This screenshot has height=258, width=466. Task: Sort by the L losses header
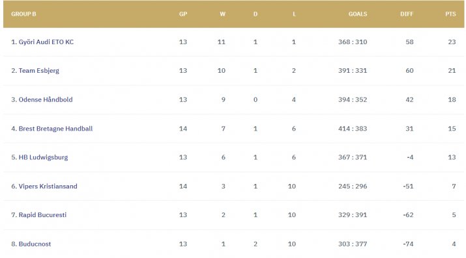pos(294,14)
